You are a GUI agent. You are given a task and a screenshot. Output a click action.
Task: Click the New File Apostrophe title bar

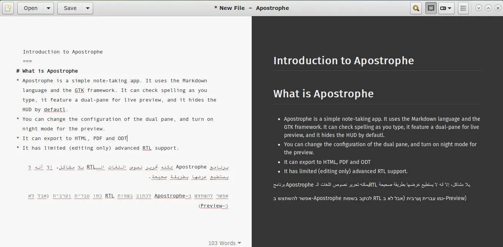pos(252,8)
